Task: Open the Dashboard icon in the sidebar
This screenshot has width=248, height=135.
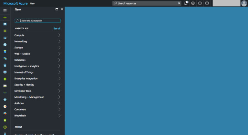Action: coord(5,24)
